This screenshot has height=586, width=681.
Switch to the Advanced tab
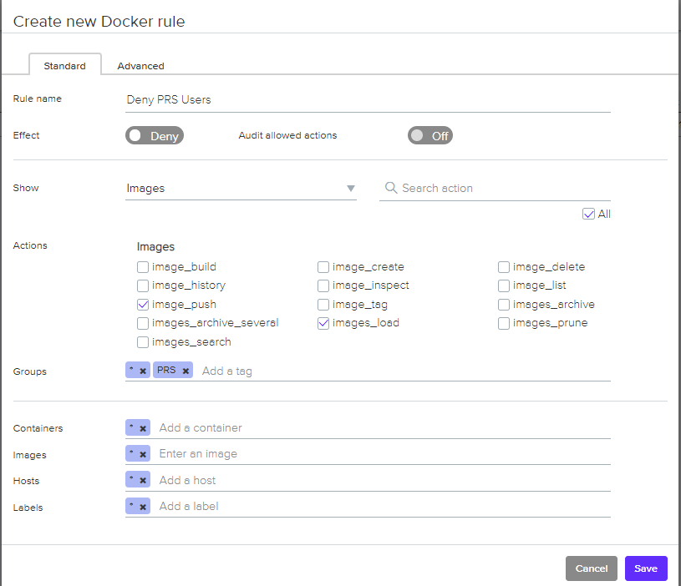point(140,66)
